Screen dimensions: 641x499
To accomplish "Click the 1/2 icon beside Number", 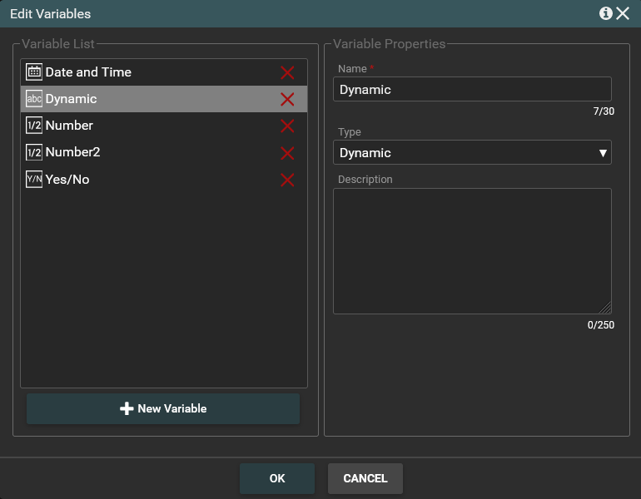I will (34, 126).
